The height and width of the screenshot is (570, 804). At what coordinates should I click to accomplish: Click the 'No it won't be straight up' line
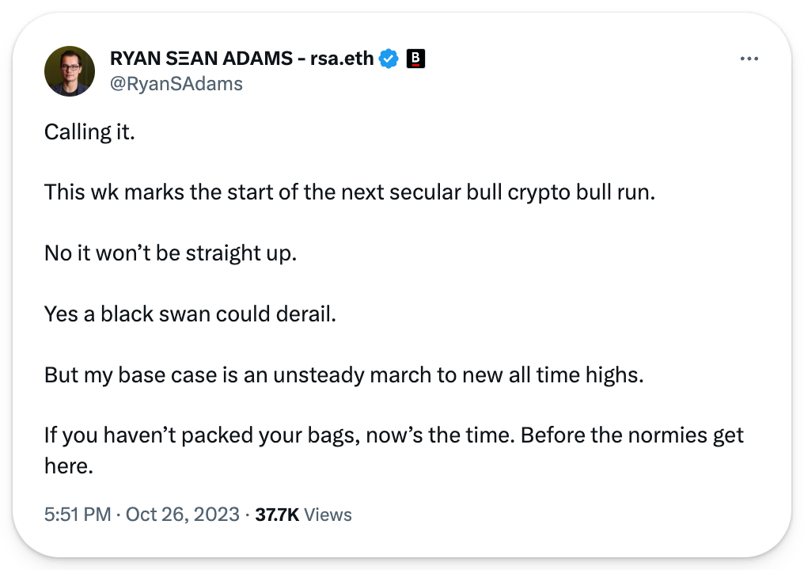click(x=171, y=253)
